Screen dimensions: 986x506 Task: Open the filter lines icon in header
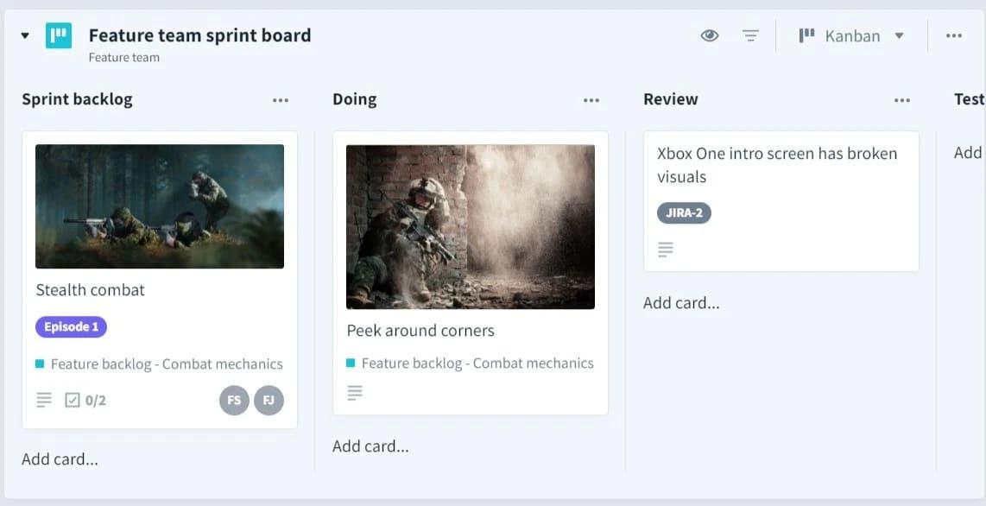click(750, 35)
